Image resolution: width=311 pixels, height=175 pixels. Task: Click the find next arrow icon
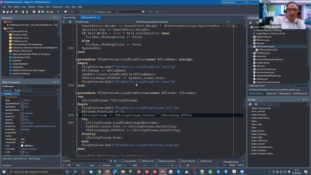coord(115,161)
